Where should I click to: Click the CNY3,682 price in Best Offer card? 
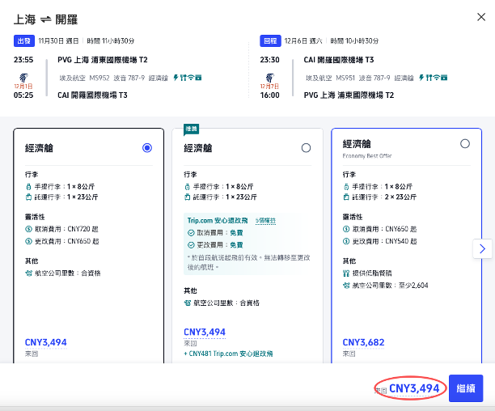(x=363, y=342)
